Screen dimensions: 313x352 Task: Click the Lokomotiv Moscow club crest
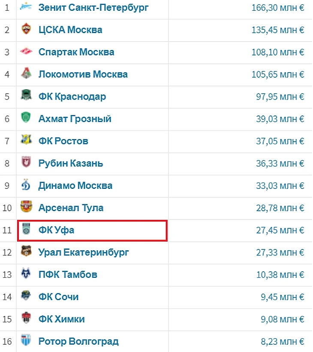pos(27,74)
